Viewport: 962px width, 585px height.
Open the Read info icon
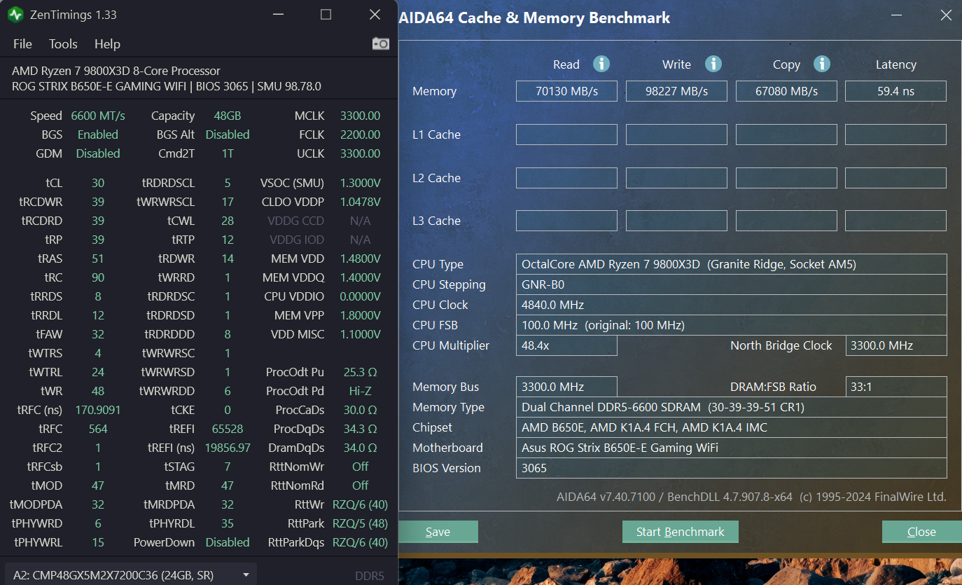click(x=601, y=64)
